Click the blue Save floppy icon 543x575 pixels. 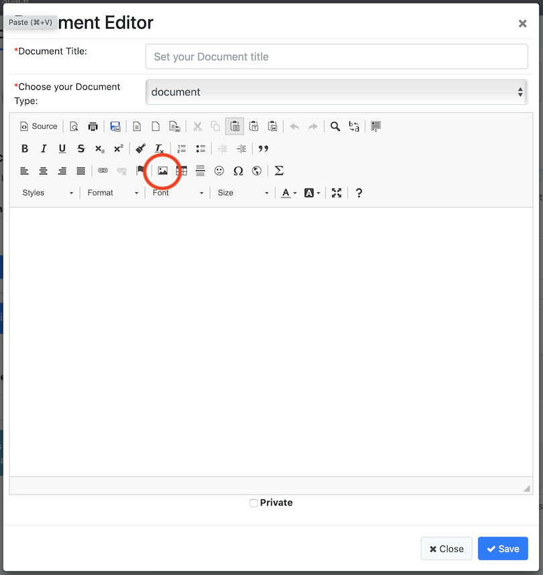click(x=115, y=126)
